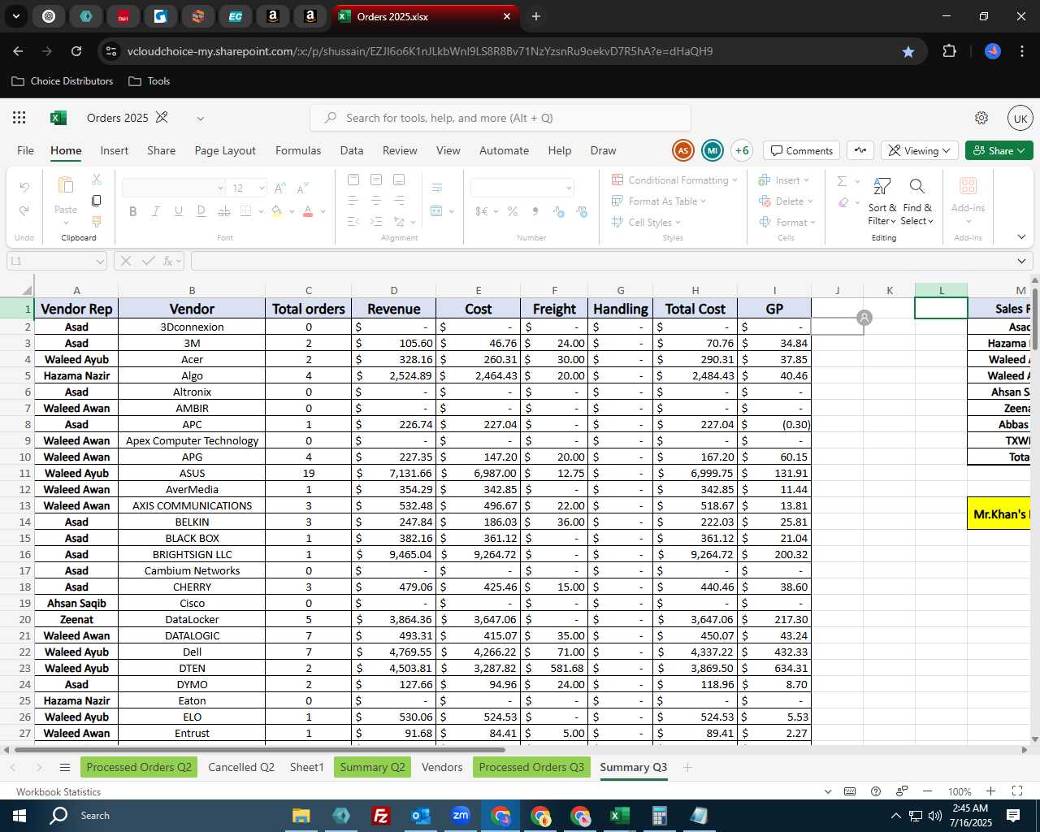
Task: Collapse the ribbon chevron
Action: pos(1021,237)
